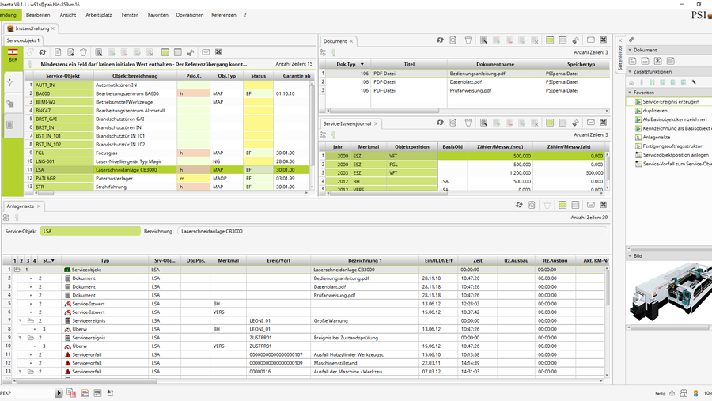Click the St. column sort arrow in Anlagenakte
The height and width of the screenshot is (401, 712).
[53, 261]
